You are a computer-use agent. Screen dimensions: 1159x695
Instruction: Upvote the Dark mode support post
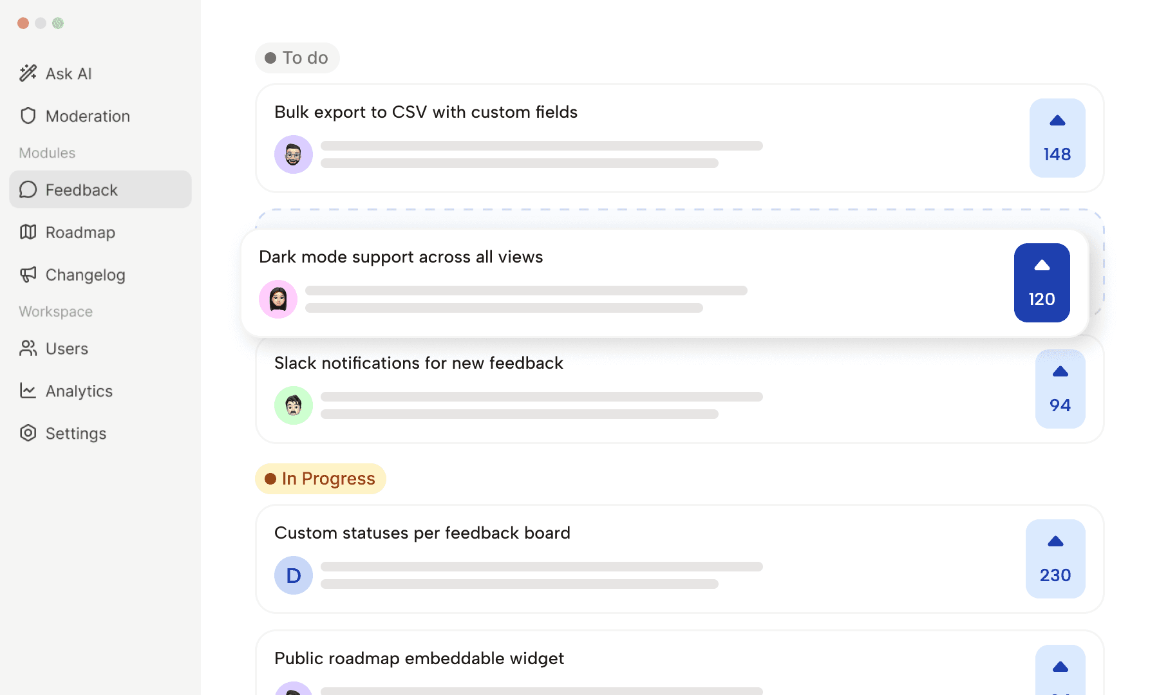tap(1041, 283)
